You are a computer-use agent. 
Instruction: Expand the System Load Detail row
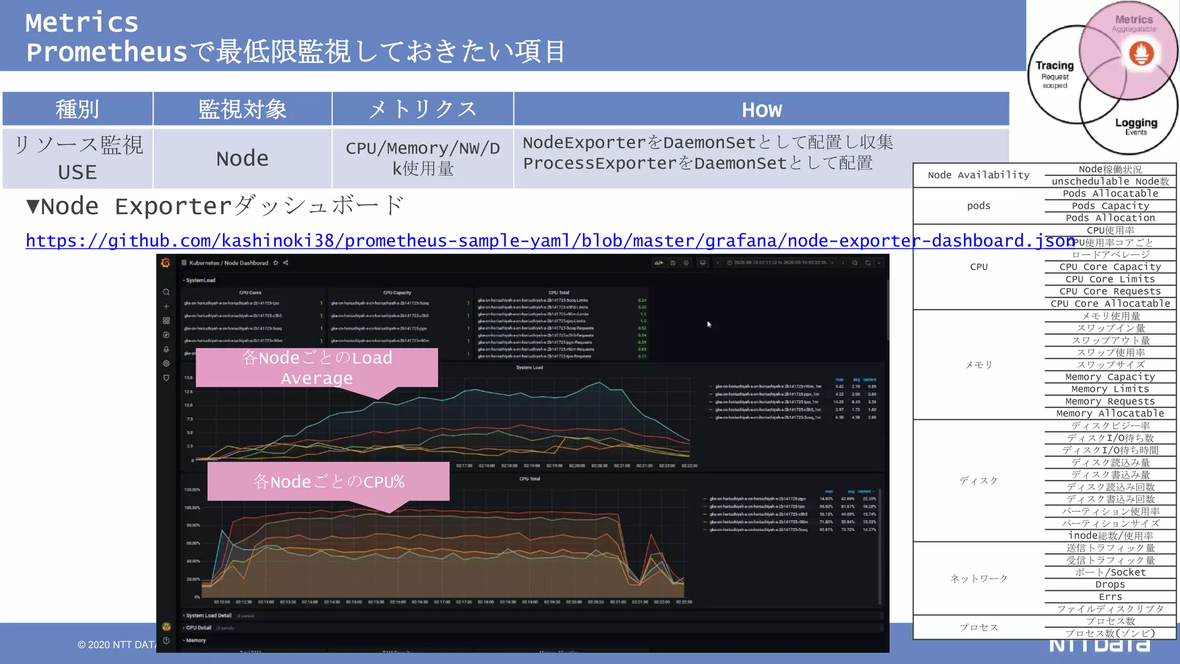(x=208, y=616)
